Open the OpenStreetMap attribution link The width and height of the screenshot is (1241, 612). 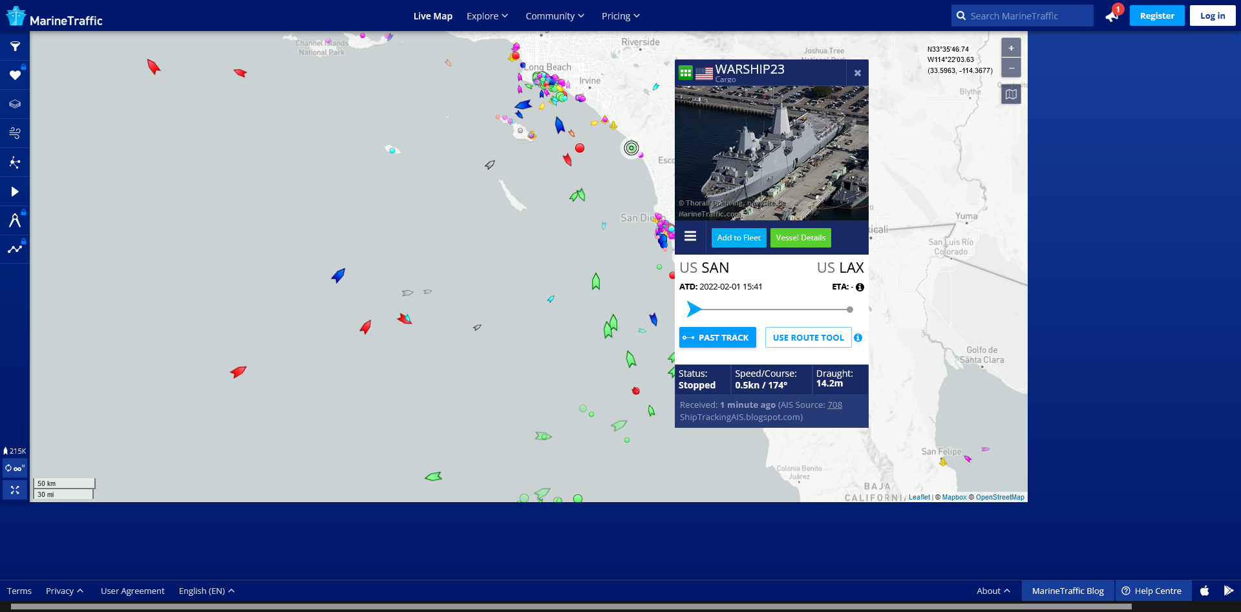coord(1000,497)
